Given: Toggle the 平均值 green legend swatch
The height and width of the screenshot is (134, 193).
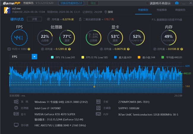Looking at the screenshot, I should coord(163,57).
